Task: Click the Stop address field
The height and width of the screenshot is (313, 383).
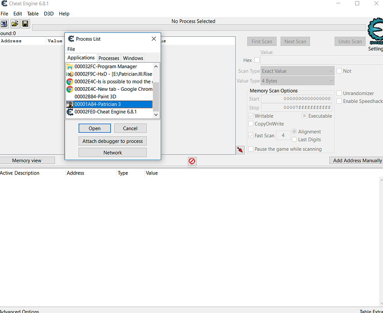Action: 297,108
